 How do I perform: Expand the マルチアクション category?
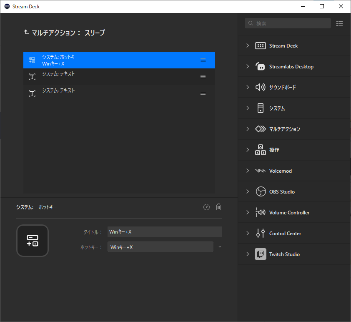[248, 129]
